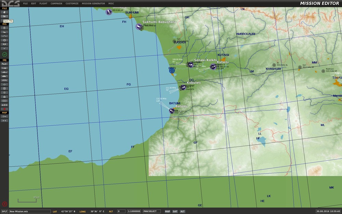Click the small white checkmark icon
The width and height of the screenshot is (342, 214).
point(4,48)
